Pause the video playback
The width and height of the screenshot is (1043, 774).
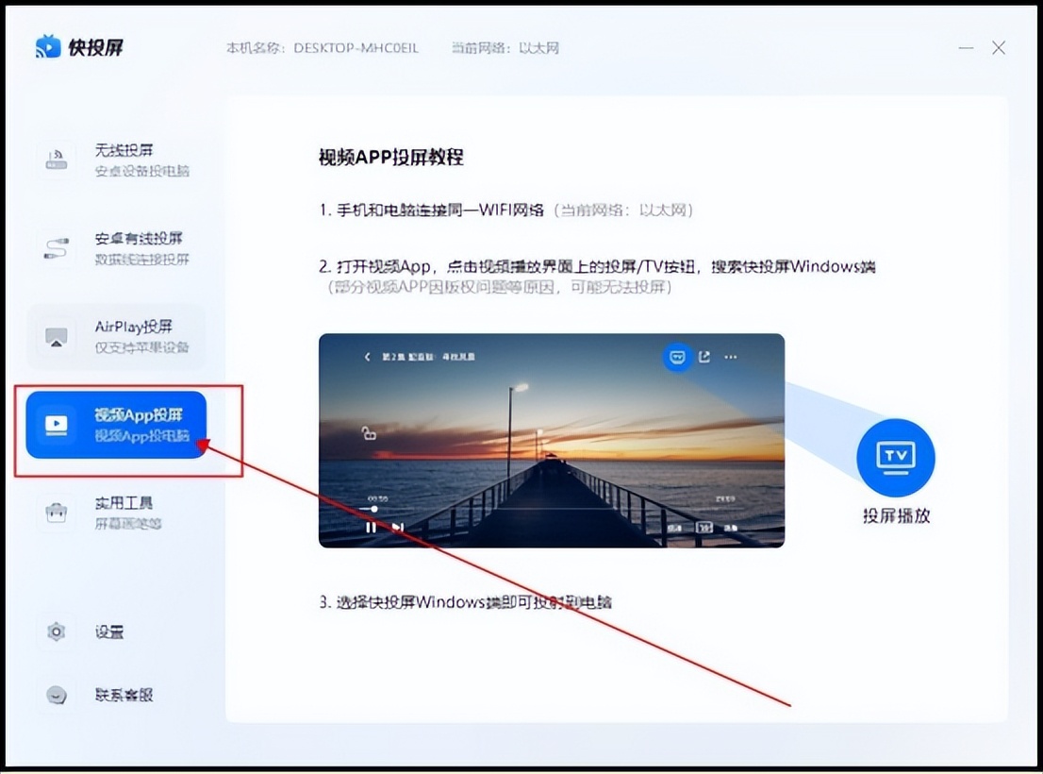pos(371,528)
